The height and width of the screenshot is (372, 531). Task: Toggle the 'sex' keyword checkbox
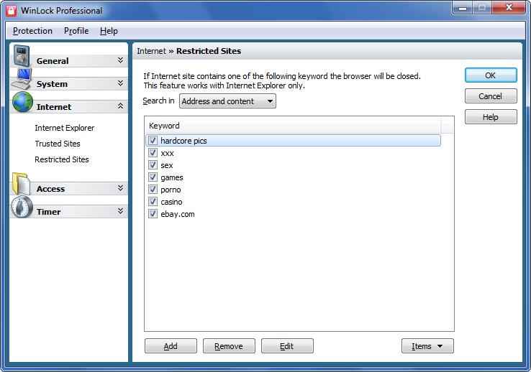point(153,165)
